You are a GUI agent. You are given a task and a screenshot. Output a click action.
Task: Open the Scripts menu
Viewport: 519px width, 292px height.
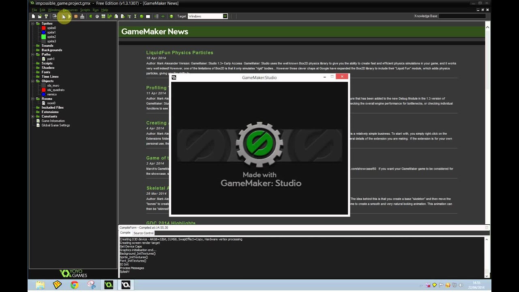85,10
